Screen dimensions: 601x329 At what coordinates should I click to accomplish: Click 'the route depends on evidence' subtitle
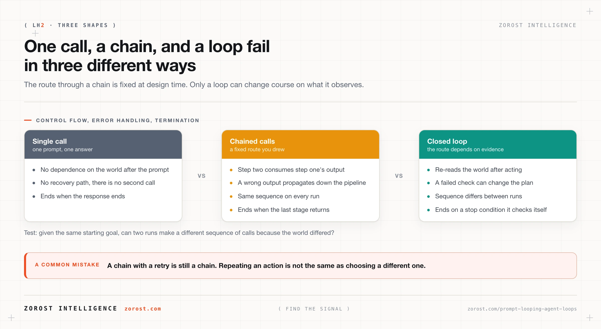465,149
